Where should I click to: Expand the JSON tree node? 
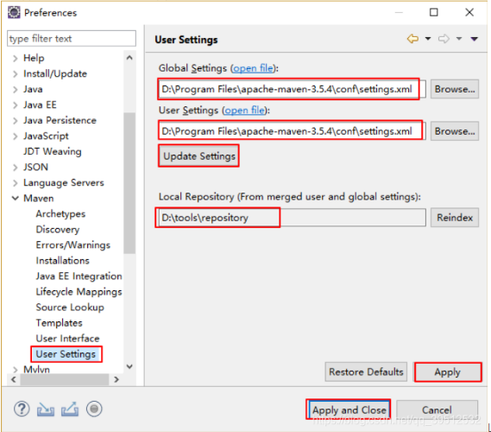15,168
